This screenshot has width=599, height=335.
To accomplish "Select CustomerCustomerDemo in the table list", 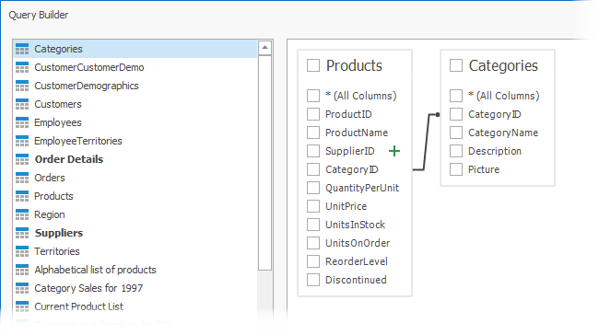I will pyautogui.click(x=135, y=67).
